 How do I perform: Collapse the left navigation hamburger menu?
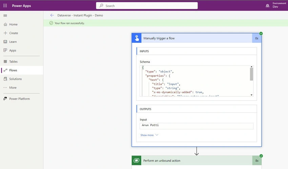pos(5,16)
